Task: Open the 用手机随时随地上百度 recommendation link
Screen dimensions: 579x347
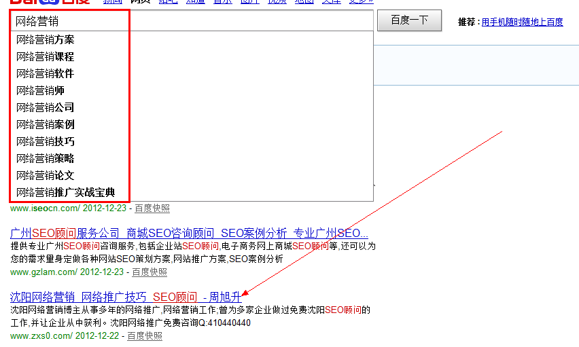Action: [x=522, y=22]
